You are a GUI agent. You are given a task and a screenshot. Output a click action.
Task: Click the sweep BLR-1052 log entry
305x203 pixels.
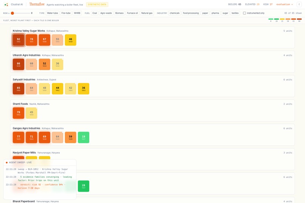(x=39, y=171)
